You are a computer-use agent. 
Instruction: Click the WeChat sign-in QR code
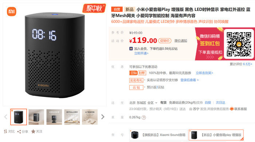239,44
